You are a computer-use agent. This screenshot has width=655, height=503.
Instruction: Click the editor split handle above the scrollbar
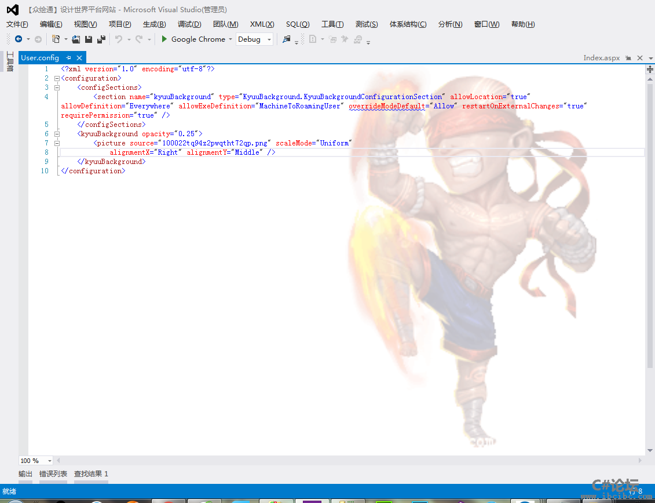(x=650, y=69)
